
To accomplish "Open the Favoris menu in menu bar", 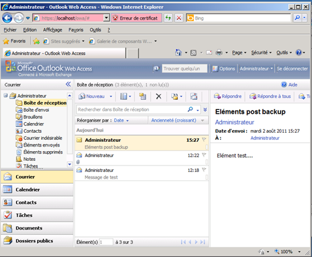I will 76,30.
